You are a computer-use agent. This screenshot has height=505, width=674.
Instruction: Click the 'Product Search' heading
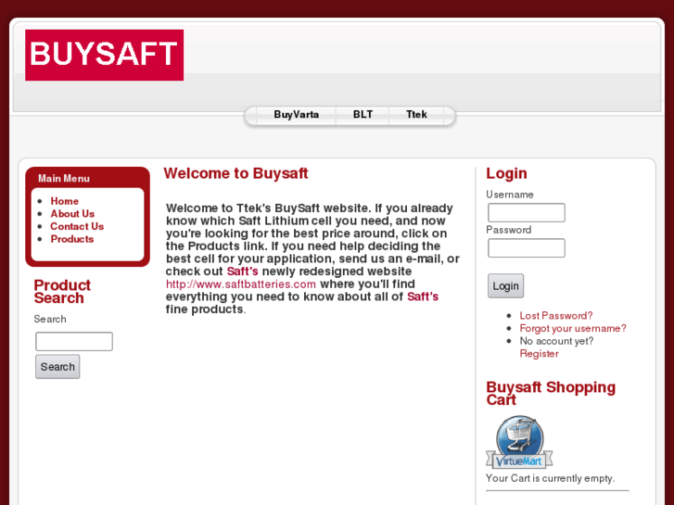[62, 291]
